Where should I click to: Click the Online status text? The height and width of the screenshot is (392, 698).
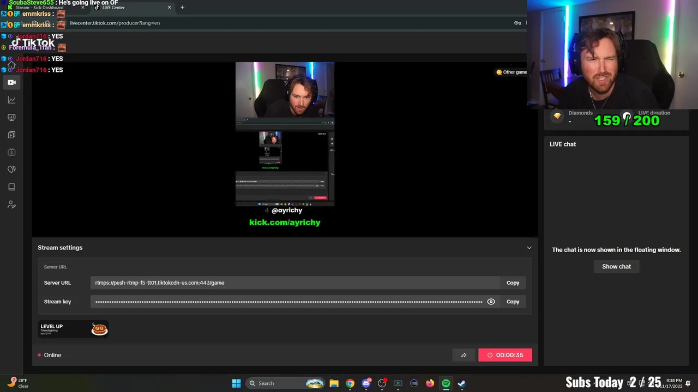52,355
